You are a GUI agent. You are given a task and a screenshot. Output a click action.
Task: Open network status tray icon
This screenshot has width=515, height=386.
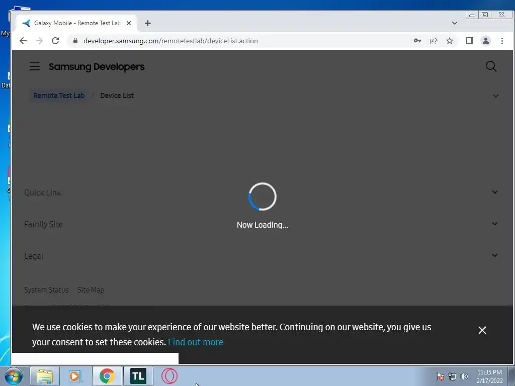[x=452, y=376]
